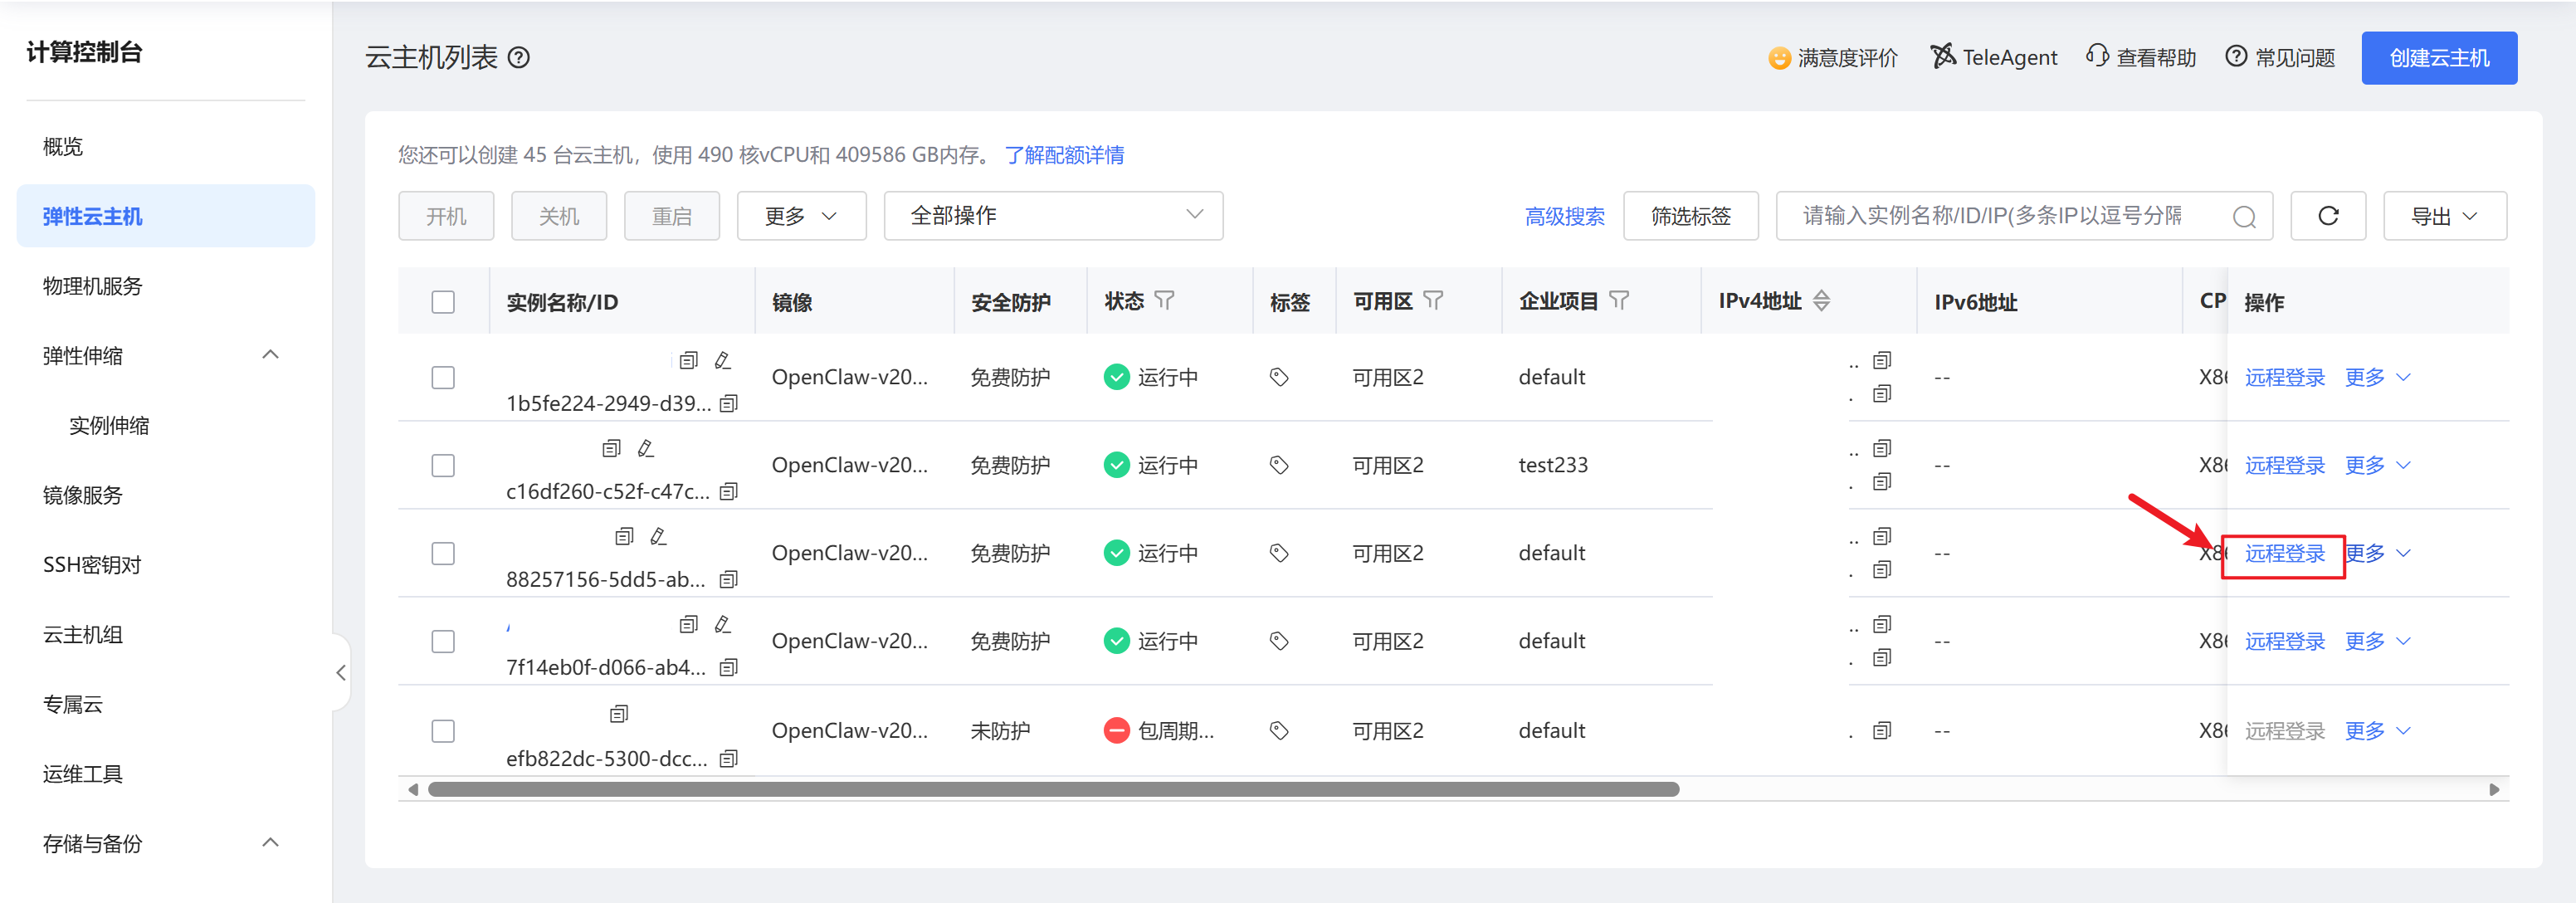This screenshot has height=903, width=2576.
Task: Go to SSH密钥对 sidebar item
Action: click(x=92, y=565)
